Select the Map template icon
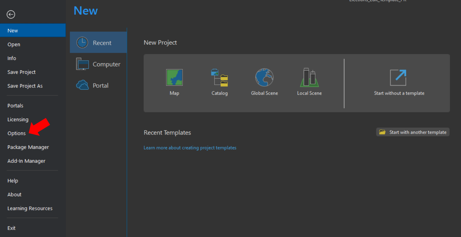This screenshot has width=461, height=237. coord(174,77)
